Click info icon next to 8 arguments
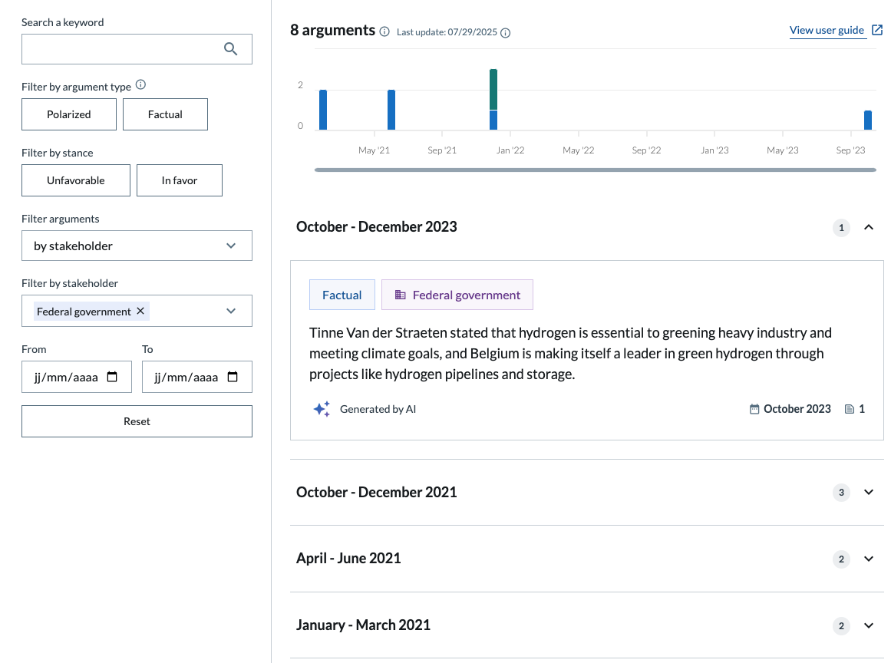This screenshot has width=891, height=663. coord(384,31)
